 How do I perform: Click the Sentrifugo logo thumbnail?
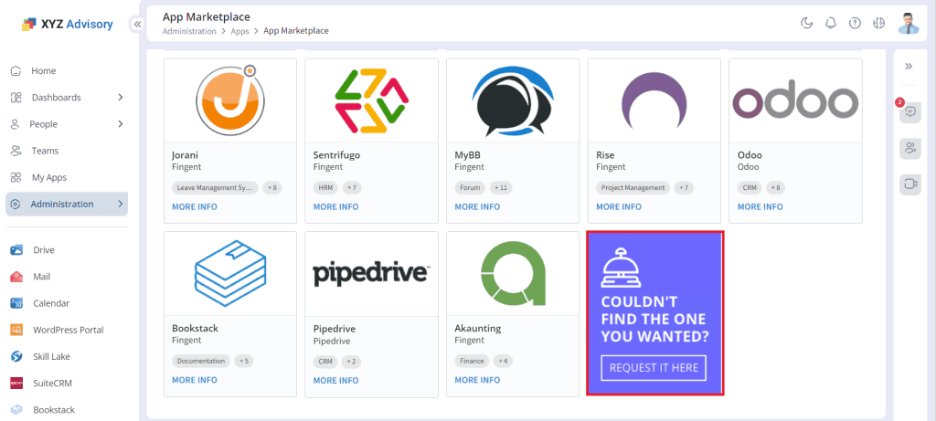click(371, 100)
